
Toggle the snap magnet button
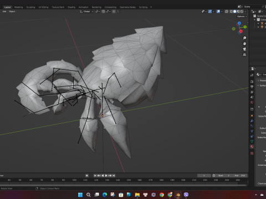[103, 12]
